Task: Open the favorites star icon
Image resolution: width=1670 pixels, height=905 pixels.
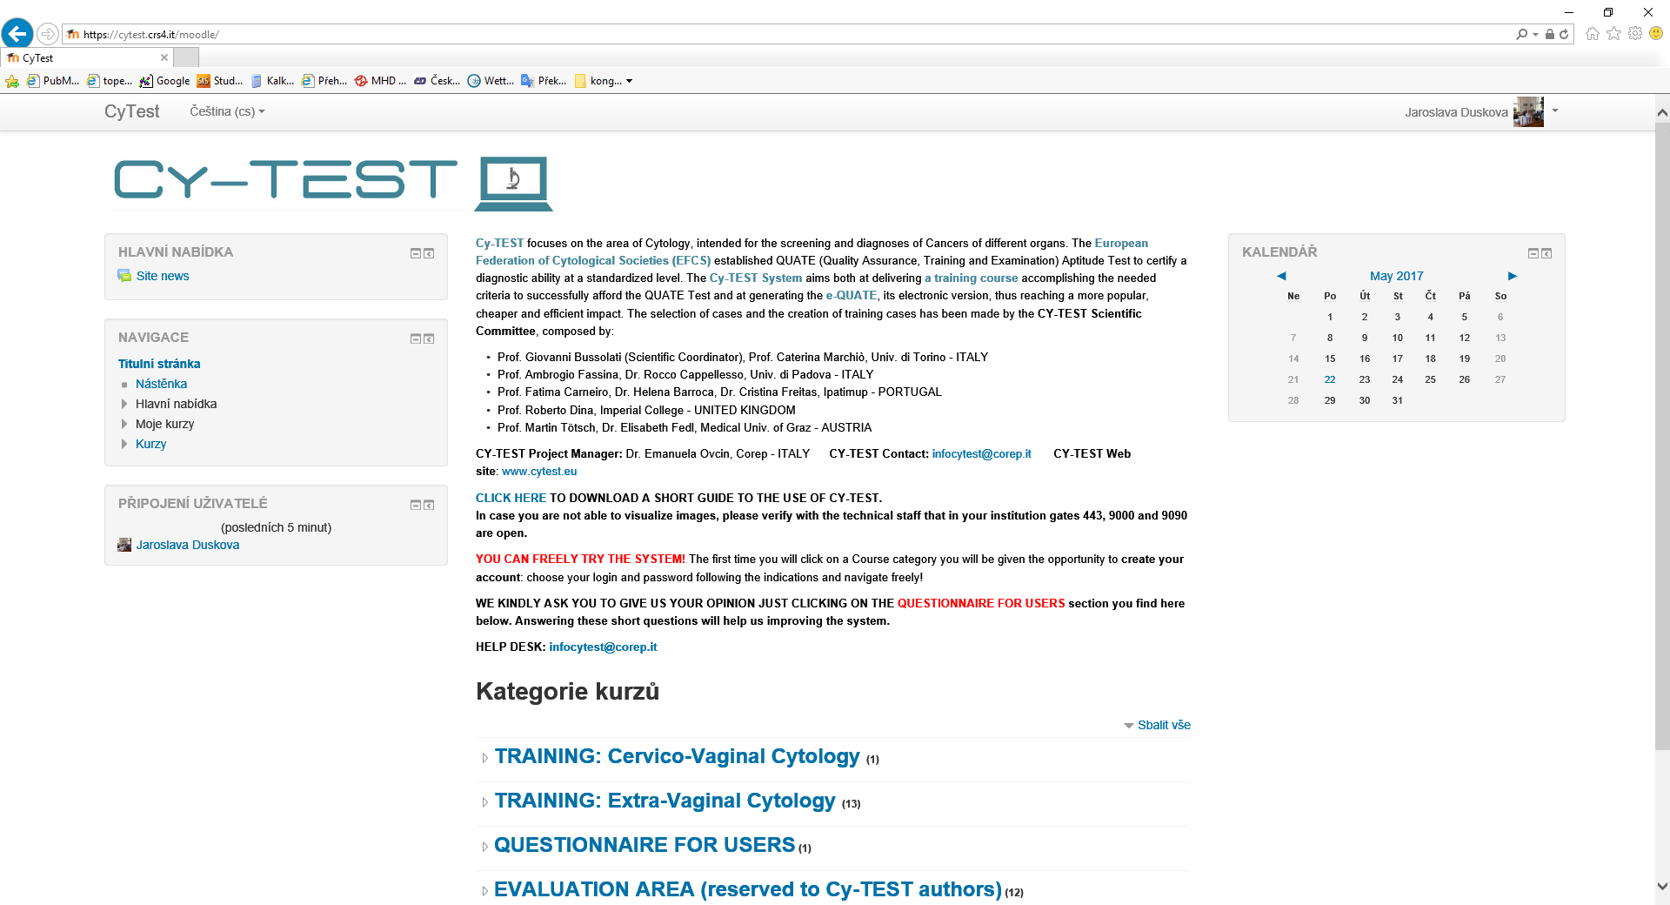Action: point(1614,34)
